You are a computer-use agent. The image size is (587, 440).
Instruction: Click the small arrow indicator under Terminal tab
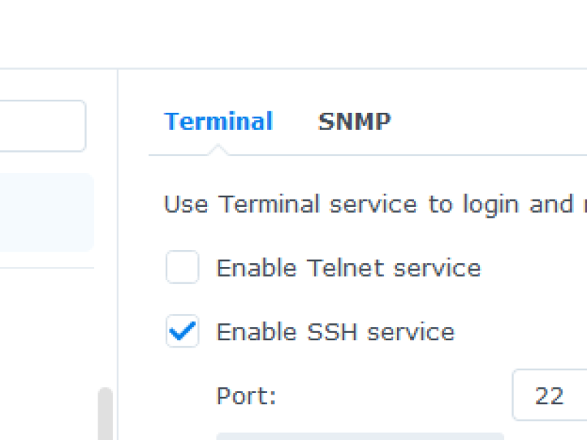(x=218, y=150)
